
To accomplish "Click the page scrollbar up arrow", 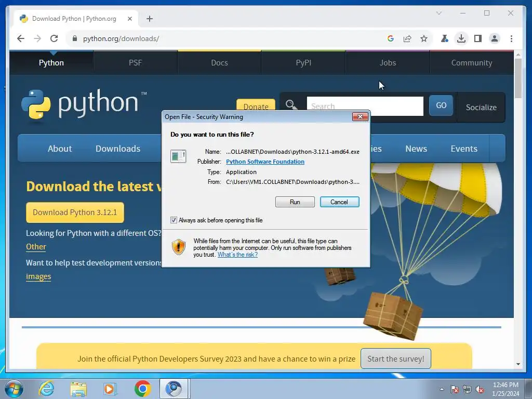I will pos(518,54).
